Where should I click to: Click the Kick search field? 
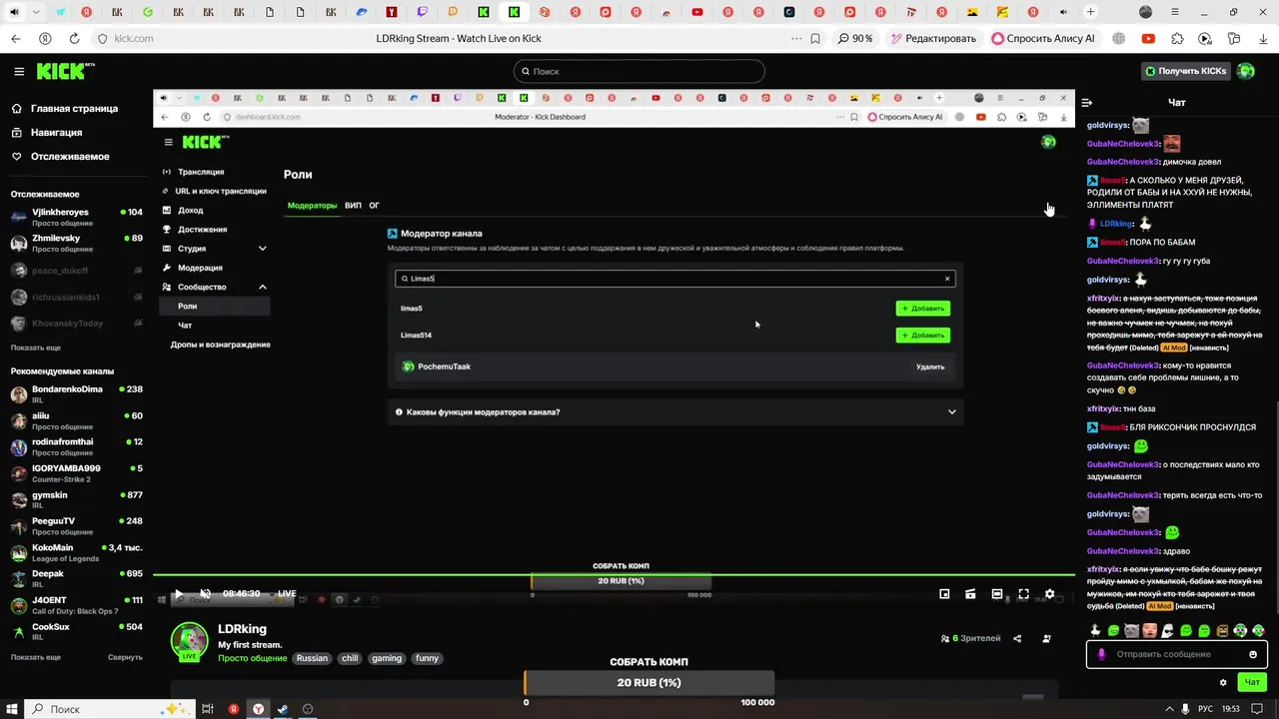tap(639, 72)
